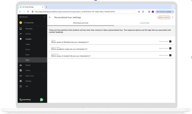Switch to the LOCATIONS tab
This screenshot has width=192, height=114.
click(145, 23)
